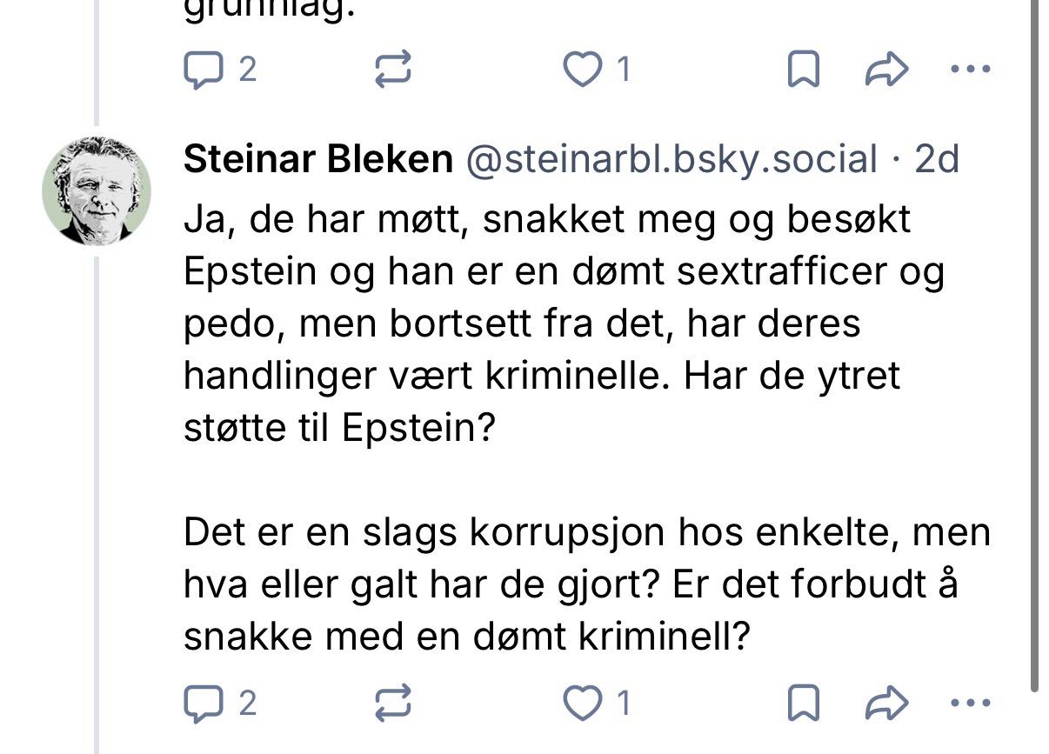Open more options for the top post
1049x754 pixels.
[971, 70]
